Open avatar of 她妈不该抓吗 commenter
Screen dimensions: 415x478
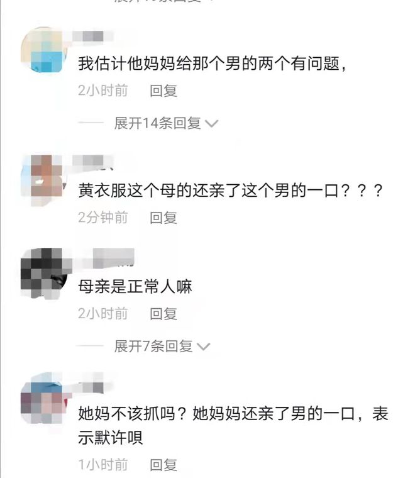[43, 398]
